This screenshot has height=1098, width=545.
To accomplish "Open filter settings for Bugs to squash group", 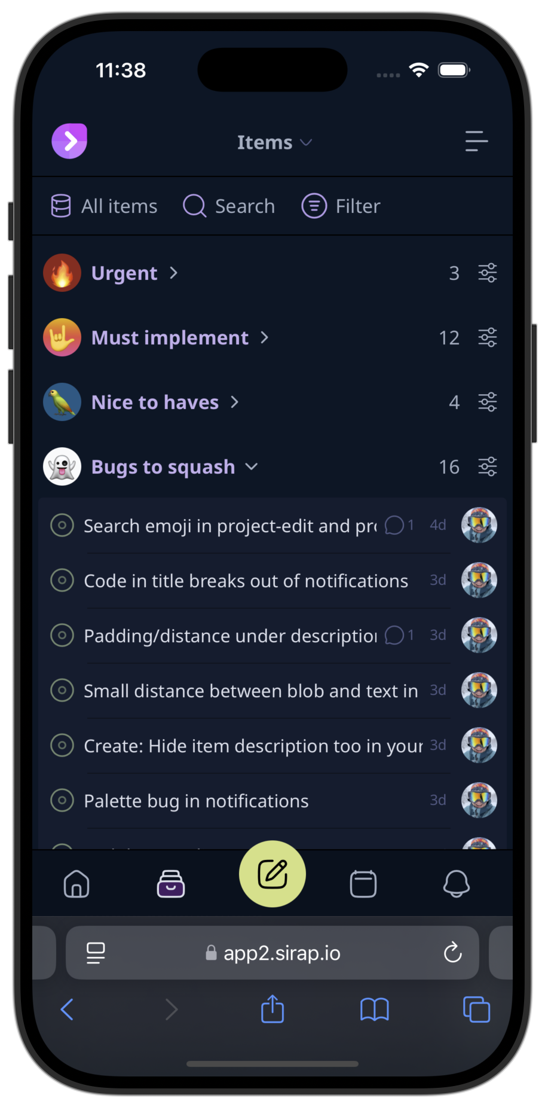I will point(488,466).
